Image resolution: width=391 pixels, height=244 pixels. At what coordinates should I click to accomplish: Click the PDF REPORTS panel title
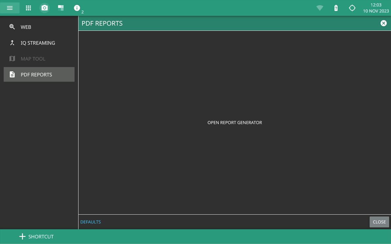click(x=102, y=23)
